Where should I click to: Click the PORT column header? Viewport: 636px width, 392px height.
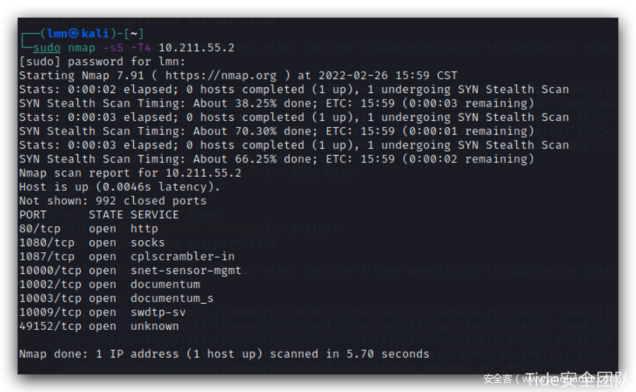[x=33, y=215]
